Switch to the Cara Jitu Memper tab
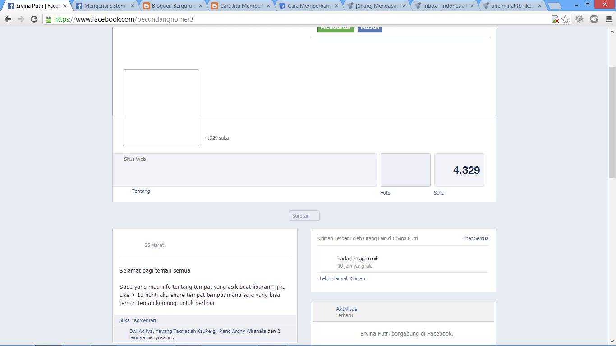The image size is (616, 346). (x=241, y=6)
